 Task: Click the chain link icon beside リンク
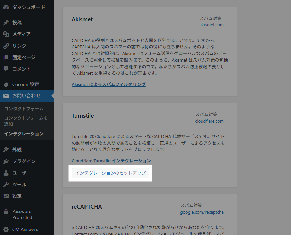[6, 46]
